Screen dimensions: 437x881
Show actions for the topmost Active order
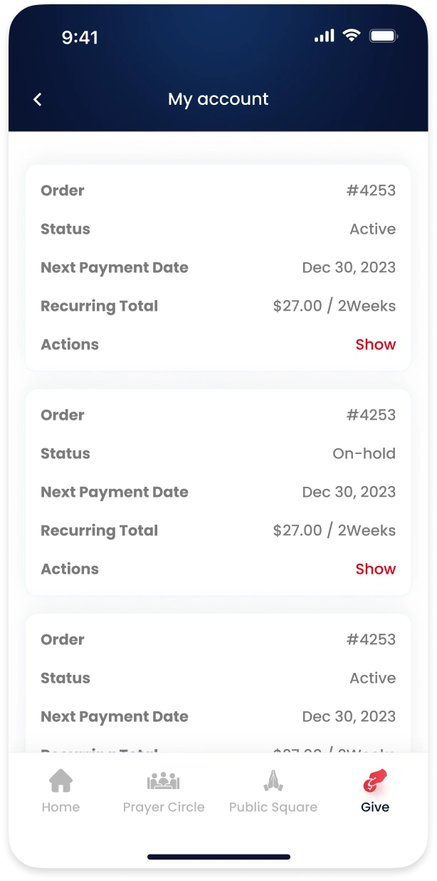tap(375, 344)
